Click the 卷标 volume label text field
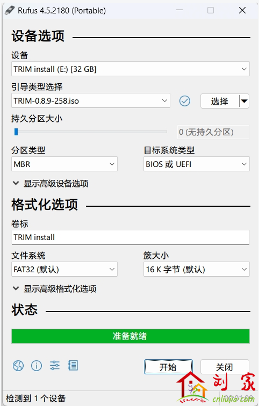The height and width of the screenshot is (406, 259). click(x=131, y=237)
